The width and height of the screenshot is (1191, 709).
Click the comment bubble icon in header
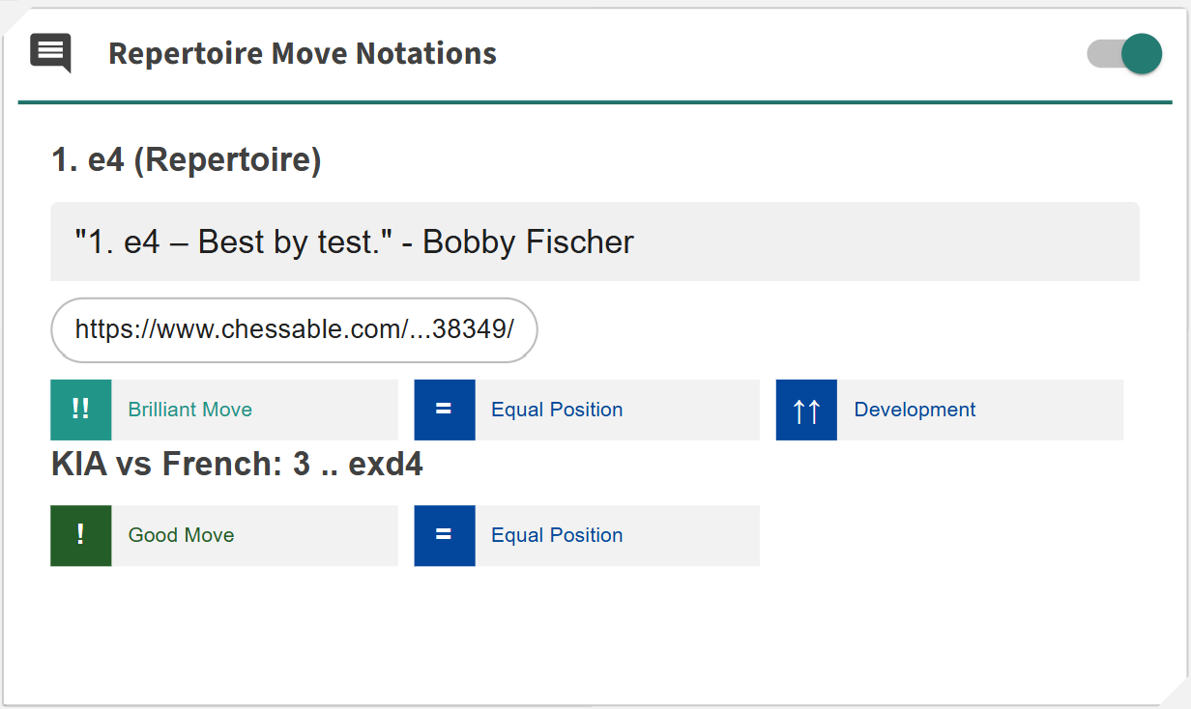[x=50, y=52]
